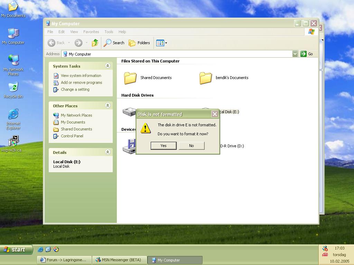This screenshot has width=354, height=265.
Task: Click the My Computer title bar icon
Action: (x=48, y=23)
